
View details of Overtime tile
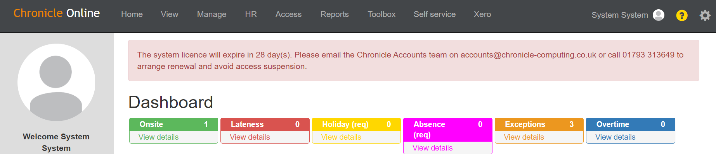(x=615, y=137)
